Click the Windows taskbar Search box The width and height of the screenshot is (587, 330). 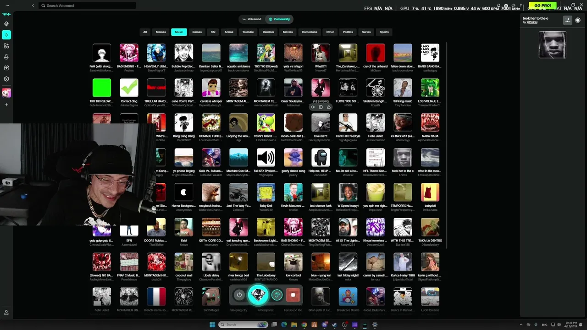click(x=243, y=324)
